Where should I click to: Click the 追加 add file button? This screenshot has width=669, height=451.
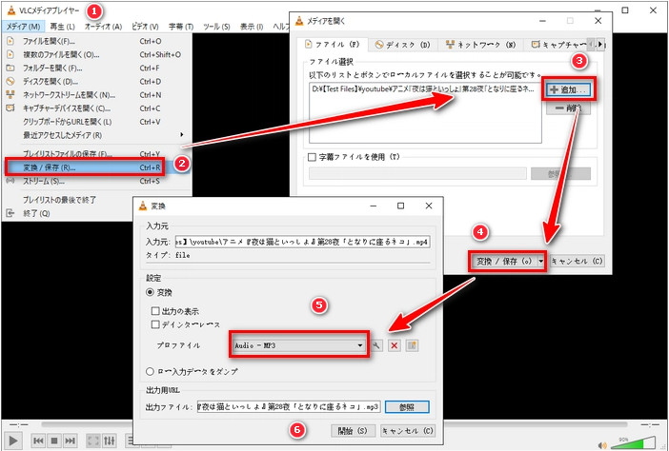click(569, 89)
